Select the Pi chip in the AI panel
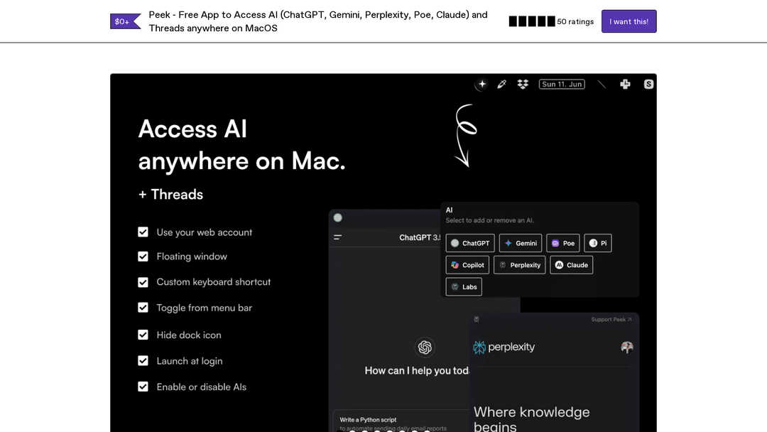The height and width of the screenshot is (432, 767). click(x=598, y=243)
